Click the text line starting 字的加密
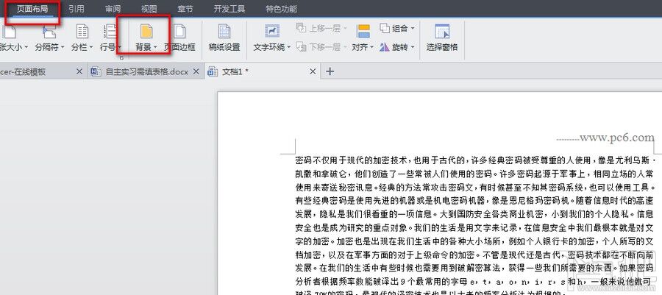 pyautogui.click(x=474, y=241)
